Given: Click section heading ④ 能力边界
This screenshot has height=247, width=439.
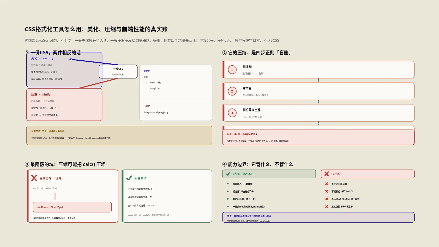Looking at the screenshot, I should coord(258,164).
